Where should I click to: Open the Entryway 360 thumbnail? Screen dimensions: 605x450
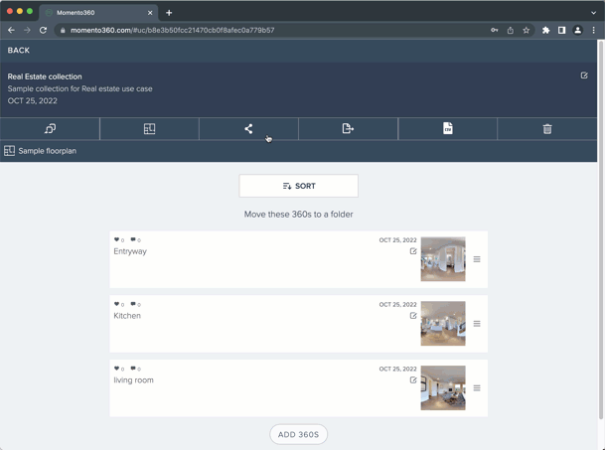(443, 259)
